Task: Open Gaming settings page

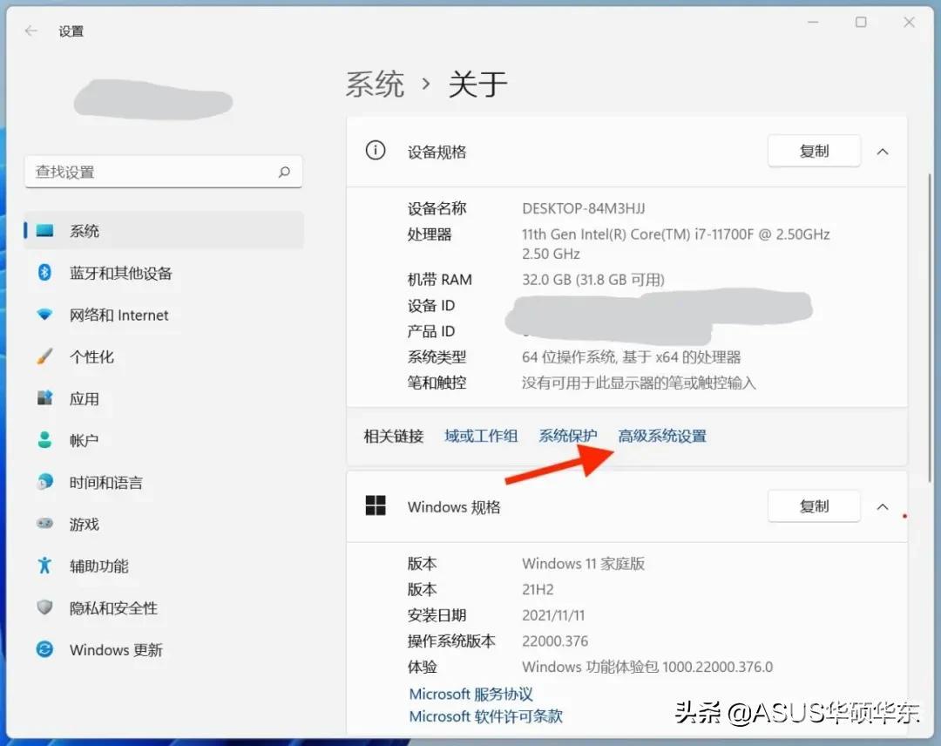Action: click(x=84, y=525)
